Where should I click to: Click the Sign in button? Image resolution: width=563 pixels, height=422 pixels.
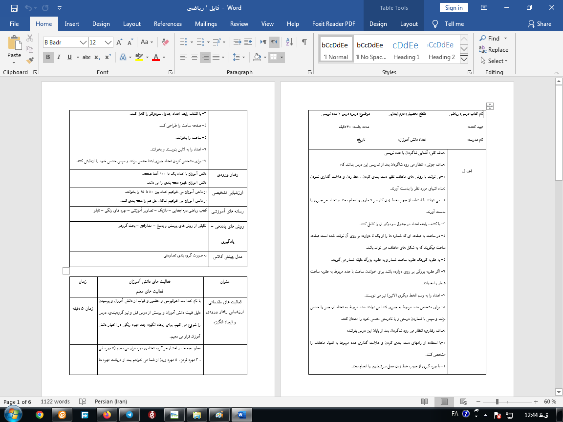(x=454, y=8)
